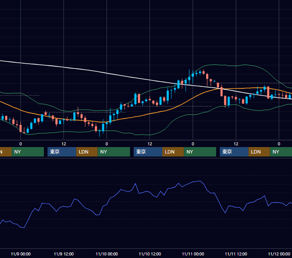The width and height of the screenshot is (292, 258).
Task: Select the 東京 session block on 11/9
Action: pyautogui.click(x=62, y=152)
